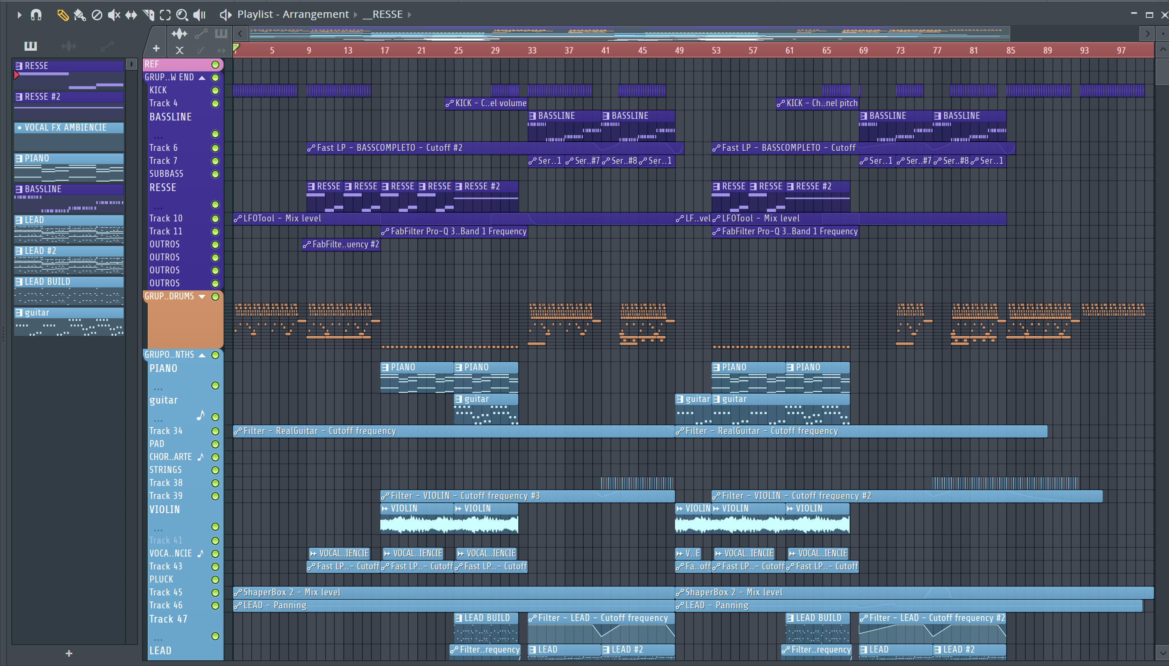Viewport: 1169px width, 666px height.
Task: Select the dashed-square Select tool
Action: click(165, 15)
